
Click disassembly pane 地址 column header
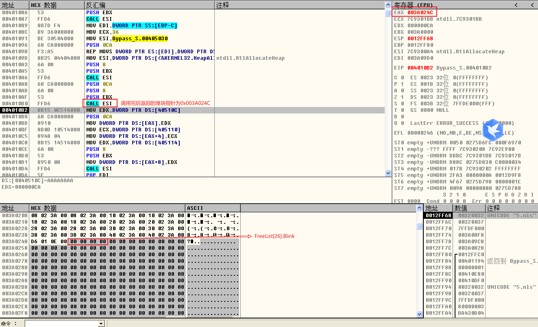pos(15,5)
